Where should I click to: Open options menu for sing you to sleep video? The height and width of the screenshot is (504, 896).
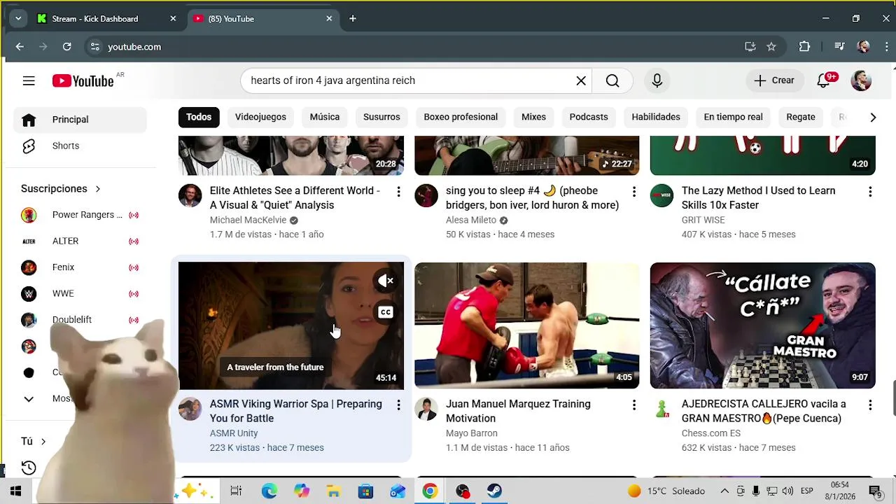pyautogui.click(x=634, y=192)
